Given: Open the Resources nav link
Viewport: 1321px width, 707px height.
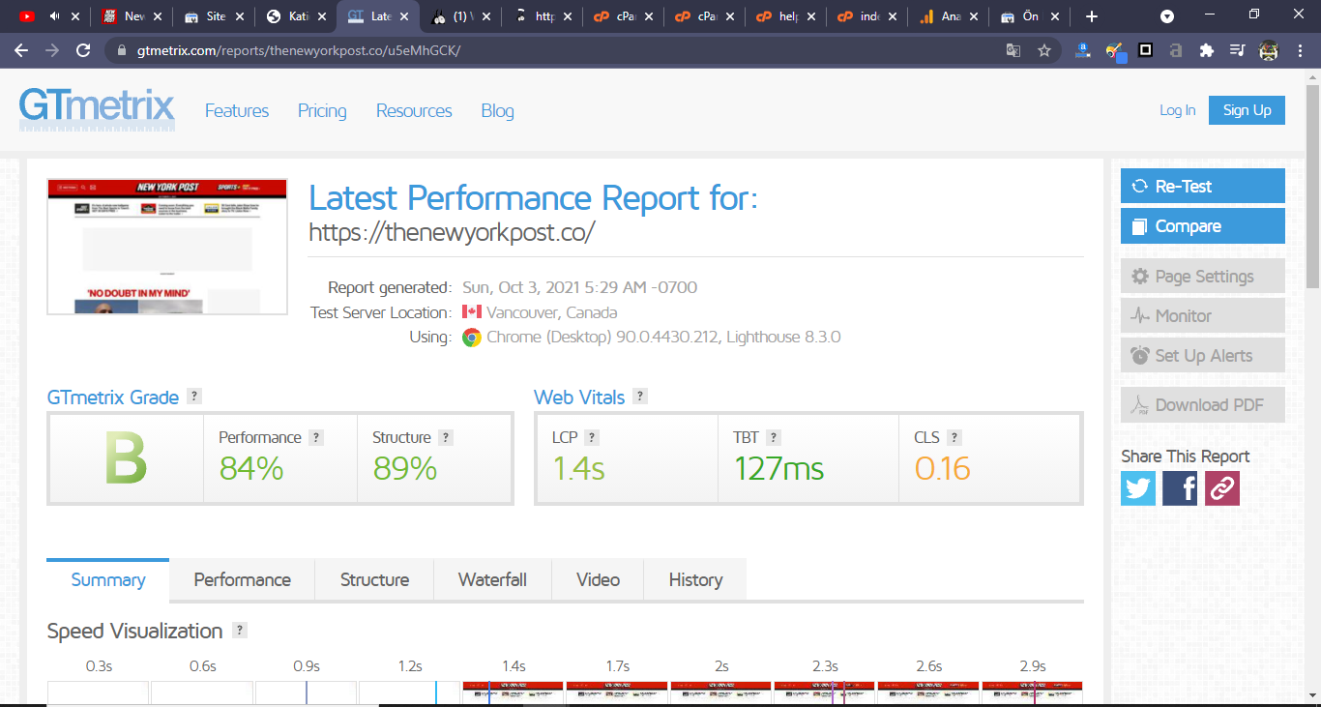Looking at the screenshot, I should [414, 111].
